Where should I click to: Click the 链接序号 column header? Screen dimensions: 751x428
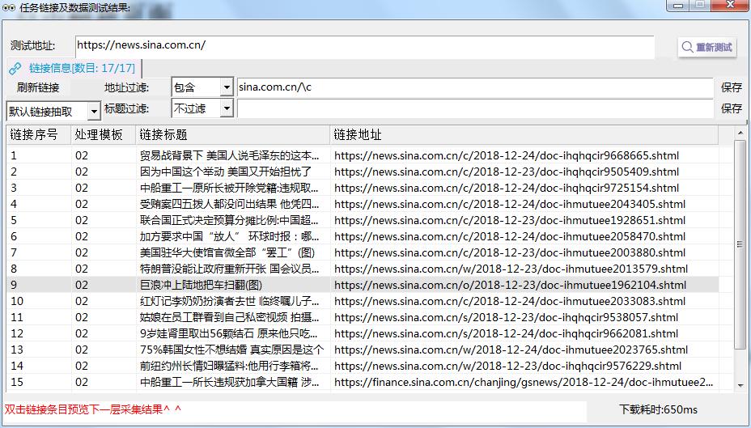coord(39,135)
